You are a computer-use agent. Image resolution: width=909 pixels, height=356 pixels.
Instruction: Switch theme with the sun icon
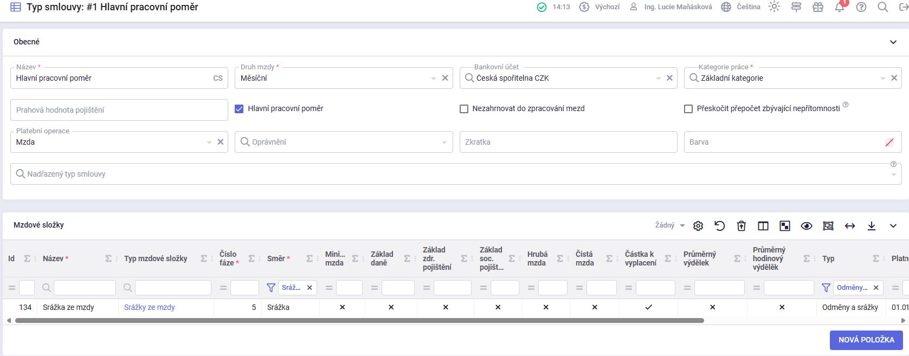point(774,7)
